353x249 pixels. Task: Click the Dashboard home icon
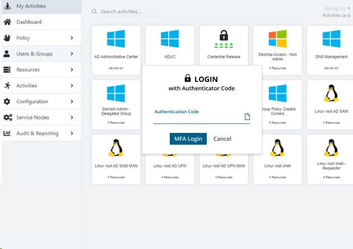7,22
